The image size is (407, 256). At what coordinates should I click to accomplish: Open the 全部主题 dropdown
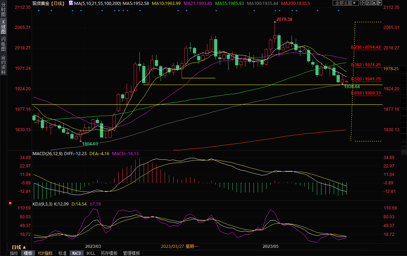tap(345, 3)
